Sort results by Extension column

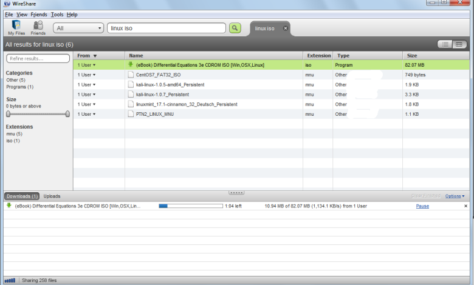pos(318,56)
